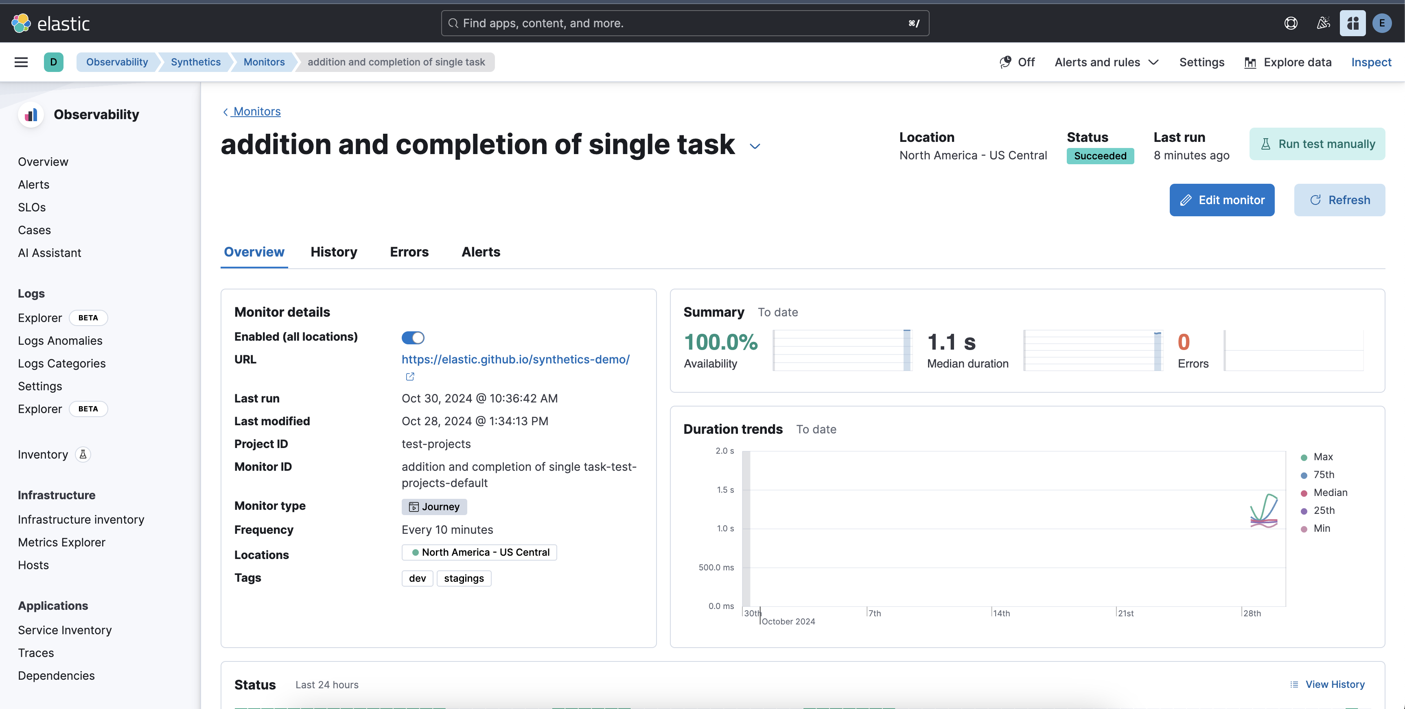The width and height of the screenshot is (1405, 709).
Task: Switch to the History tab
Action: point(334,252)
